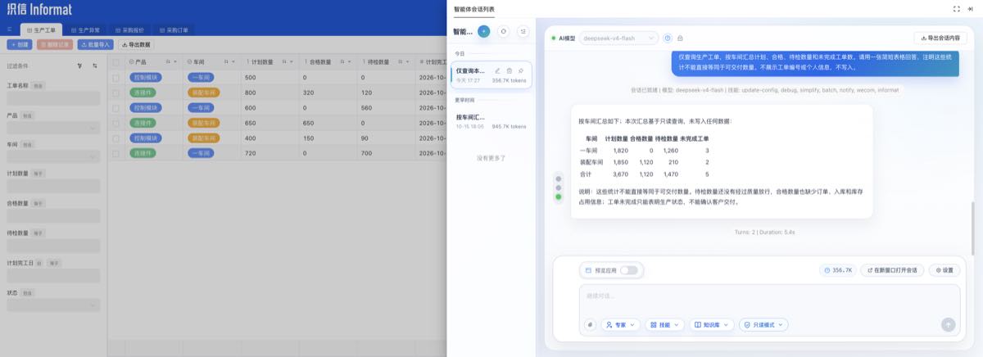This screenshot has width=983, height=357.
Task: Check the row with planned quantity 400
Action: pos(116,138)
